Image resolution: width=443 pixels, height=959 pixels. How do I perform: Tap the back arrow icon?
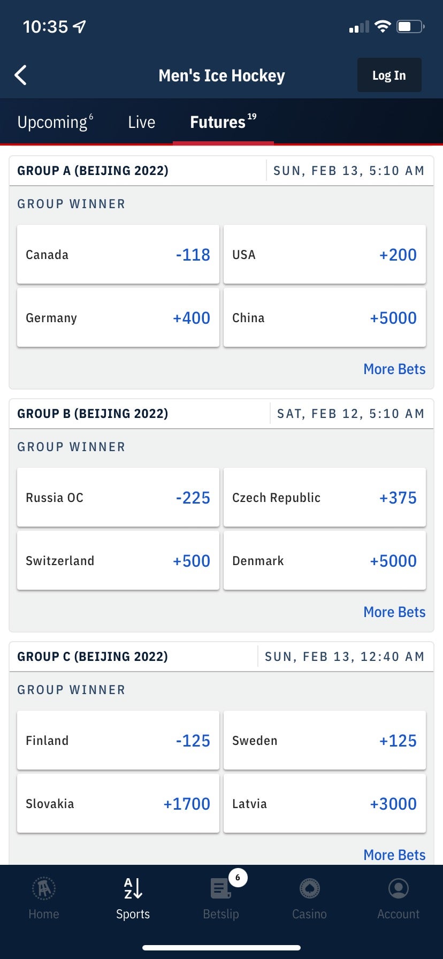pyautogui.click(x=21, y=75)
